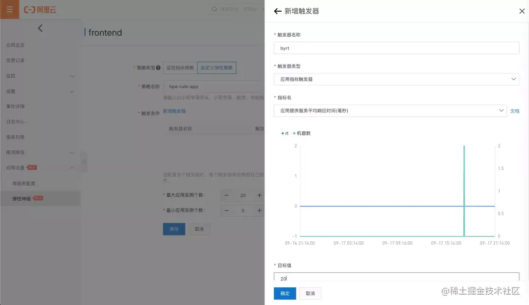Screen dimensions: 529x305
Task: Click the back arrow next to 新增触发器
Action: point(277,11)
